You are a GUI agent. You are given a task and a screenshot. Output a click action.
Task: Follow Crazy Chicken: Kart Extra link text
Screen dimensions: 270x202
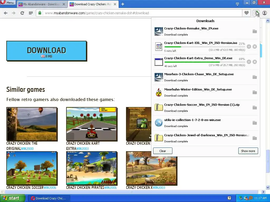(83, 146)
